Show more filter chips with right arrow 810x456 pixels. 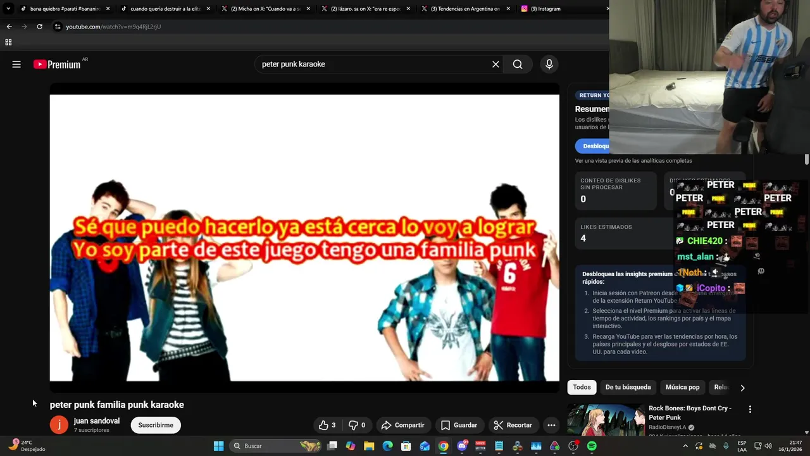[x=742, y=388]
